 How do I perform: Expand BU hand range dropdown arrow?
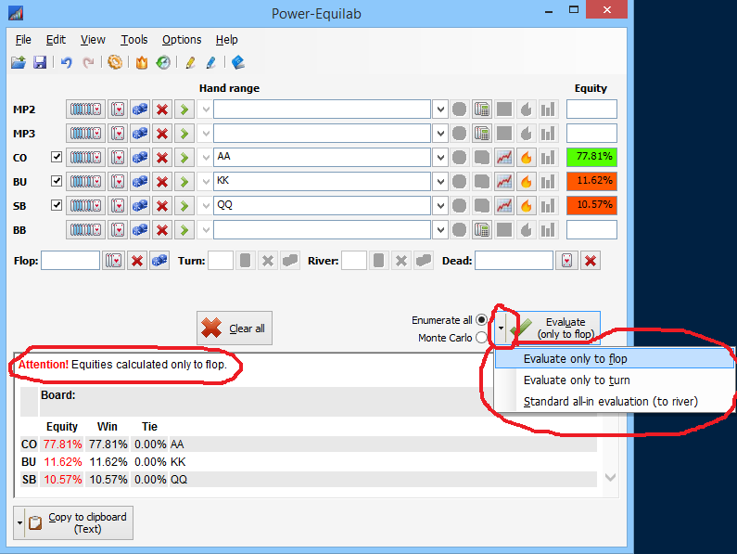[440, 181]
